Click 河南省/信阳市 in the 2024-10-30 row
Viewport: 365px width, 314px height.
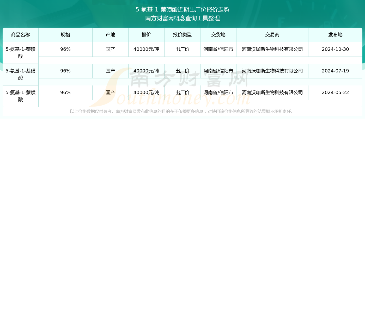(218, 49)
